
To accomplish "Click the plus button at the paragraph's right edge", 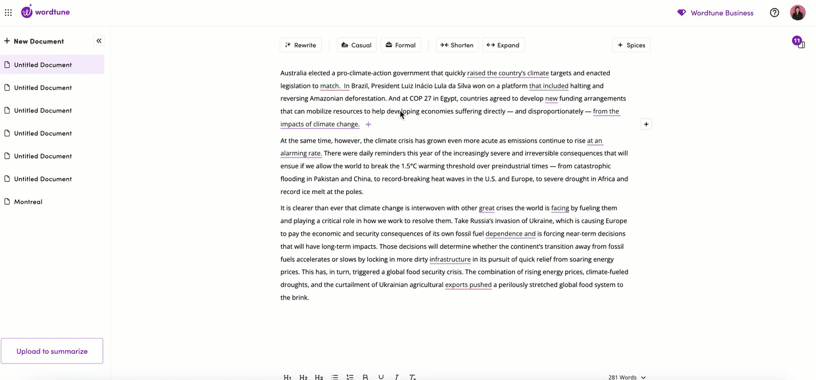I will pos(646,124).
